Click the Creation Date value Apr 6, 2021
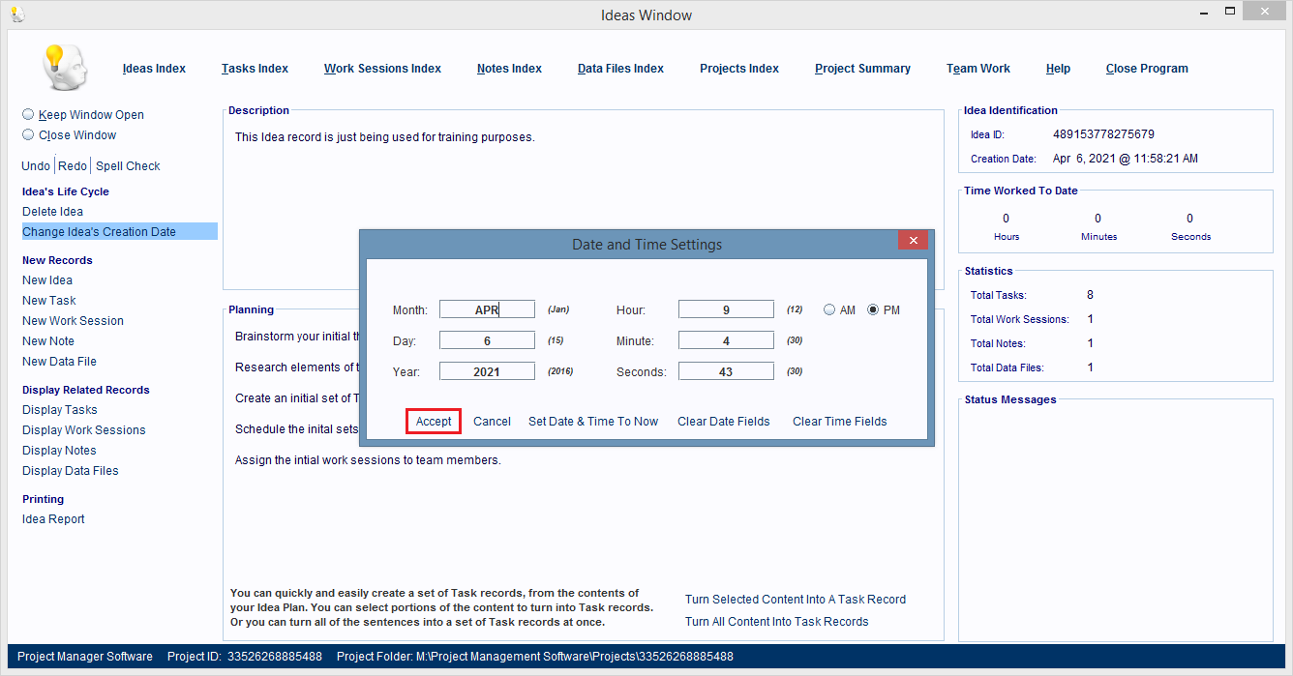Viewport: 1293px width, 676px height. 1126,159
